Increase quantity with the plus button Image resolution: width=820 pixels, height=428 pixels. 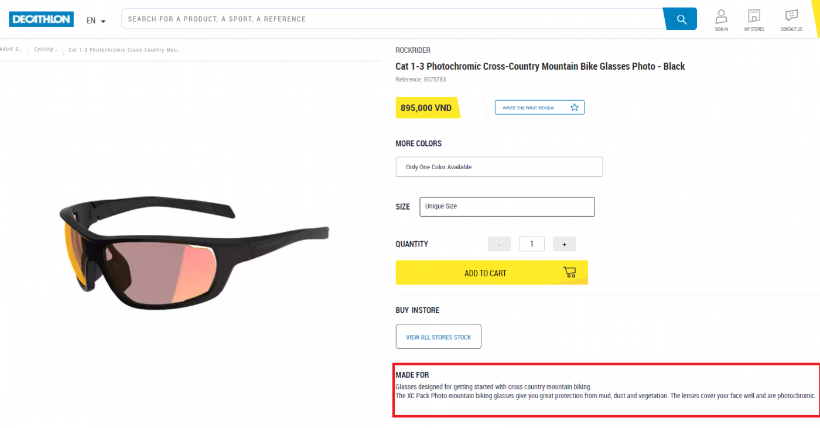click(x=564, y=244)
